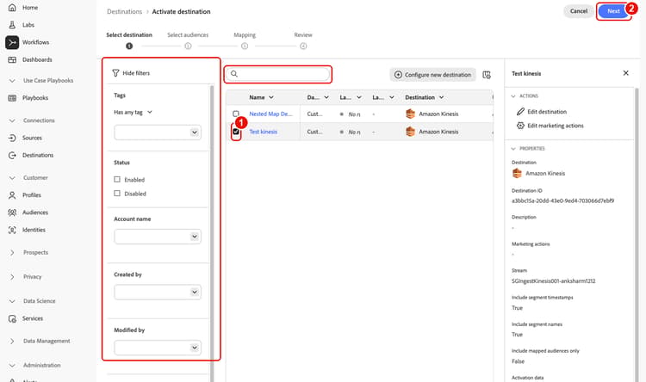Click the details panel vertical scrollbar
Image resolution: width=646 pixels, height=382 pixels.
[x=637, y=235]
